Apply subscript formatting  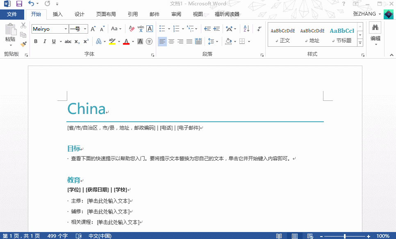(77, 41)
